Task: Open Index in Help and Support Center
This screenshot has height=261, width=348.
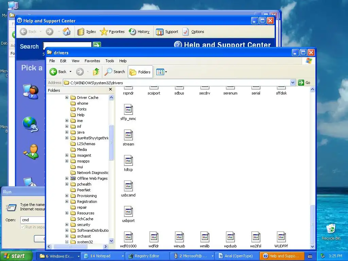Action: pyautogui.click(x=87, y=32)
